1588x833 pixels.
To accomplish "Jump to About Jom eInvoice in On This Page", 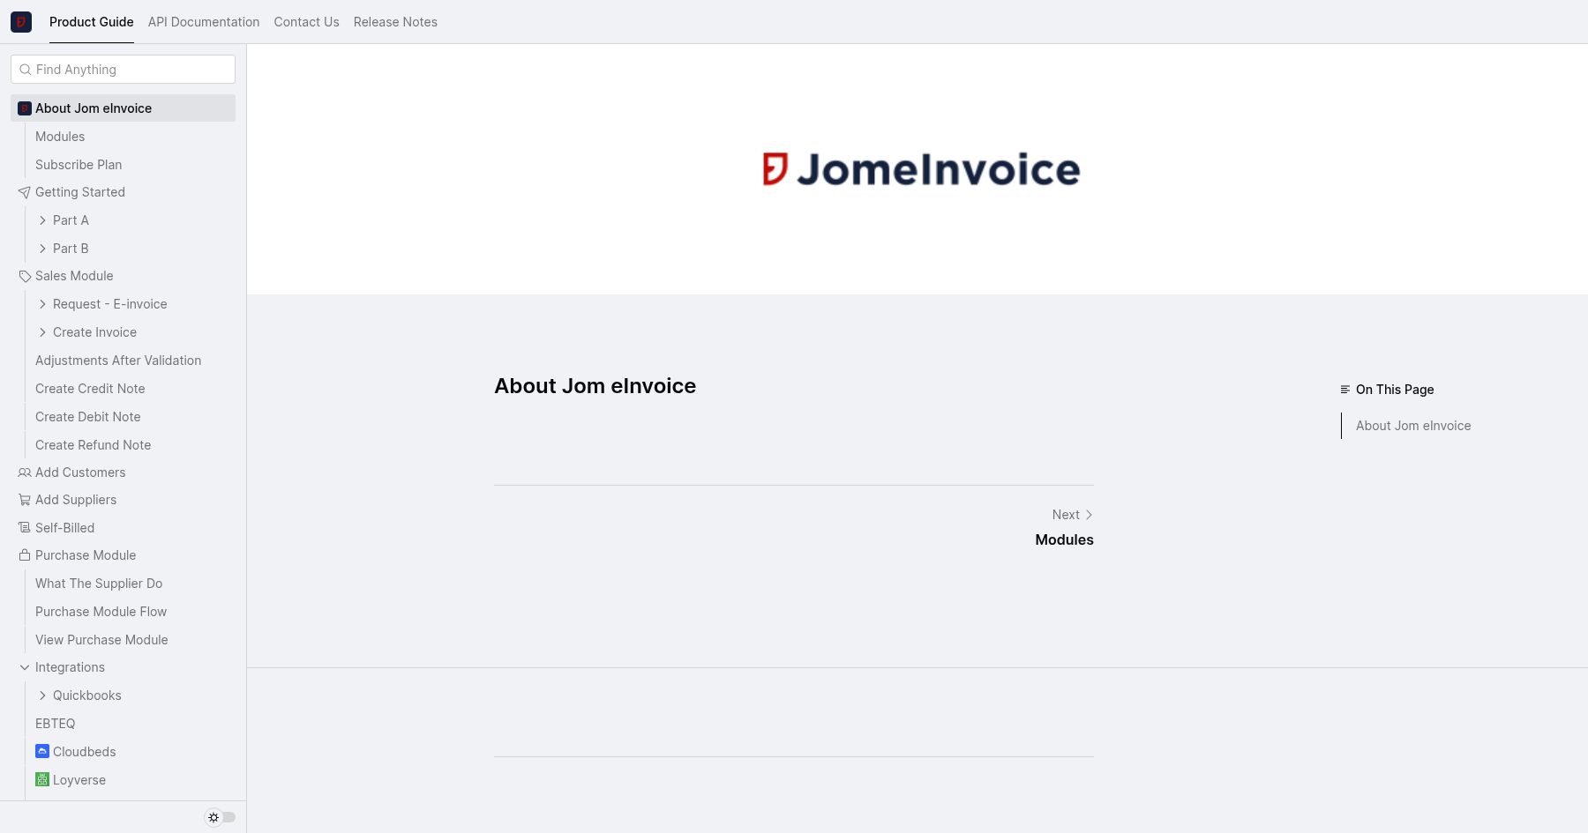I will coord(1412,426).
